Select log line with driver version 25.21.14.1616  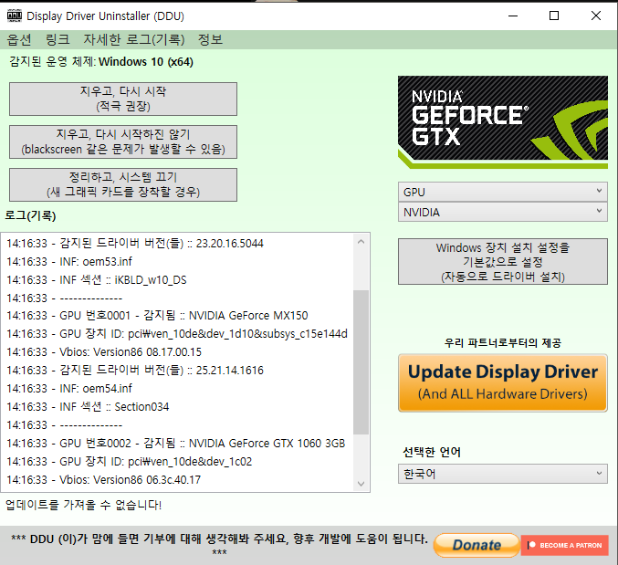click(135, 371)
